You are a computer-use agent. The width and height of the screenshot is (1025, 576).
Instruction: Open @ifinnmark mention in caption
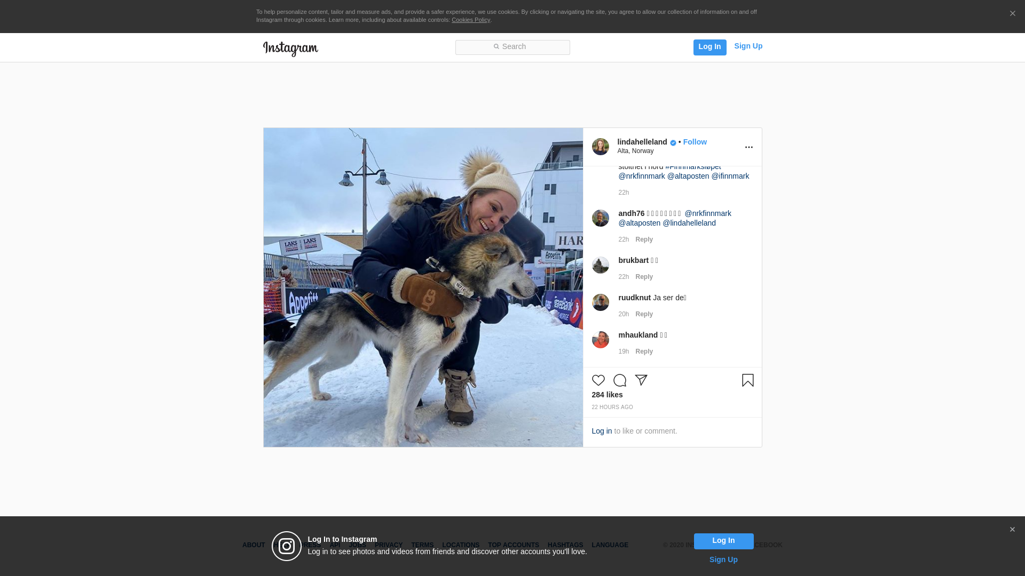pos(730,176)
